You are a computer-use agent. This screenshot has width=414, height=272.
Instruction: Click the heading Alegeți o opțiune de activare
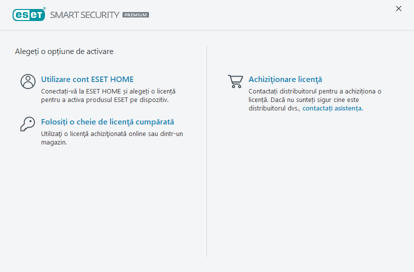[64, 51]
